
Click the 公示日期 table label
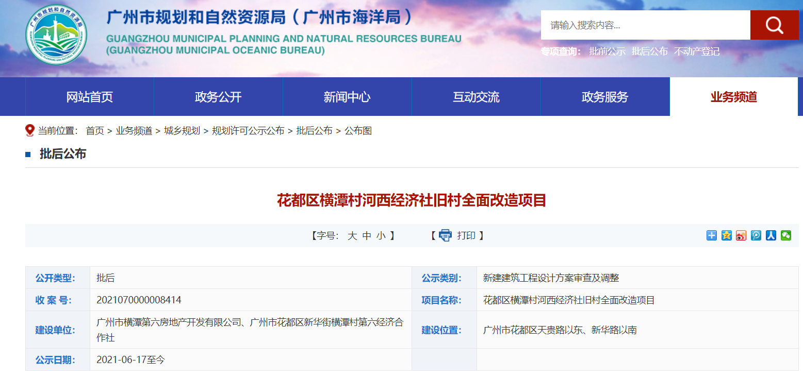pyautogui.click(x=55, y=360)
